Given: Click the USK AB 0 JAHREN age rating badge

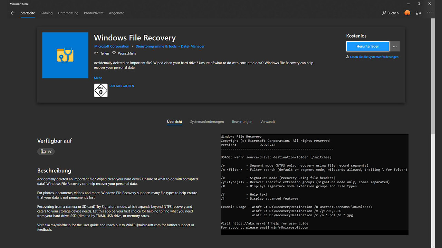Looking at the screenshot, I should 100,90.
